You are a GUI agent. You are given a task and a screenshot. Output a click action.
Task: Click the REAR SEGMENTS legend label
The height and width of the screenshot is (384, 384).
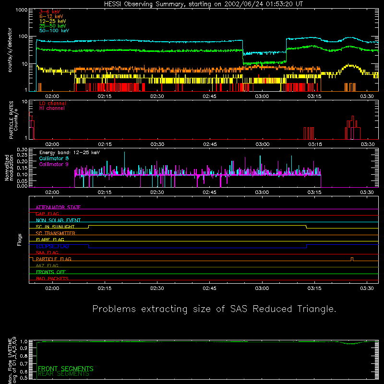pos(63,374)
